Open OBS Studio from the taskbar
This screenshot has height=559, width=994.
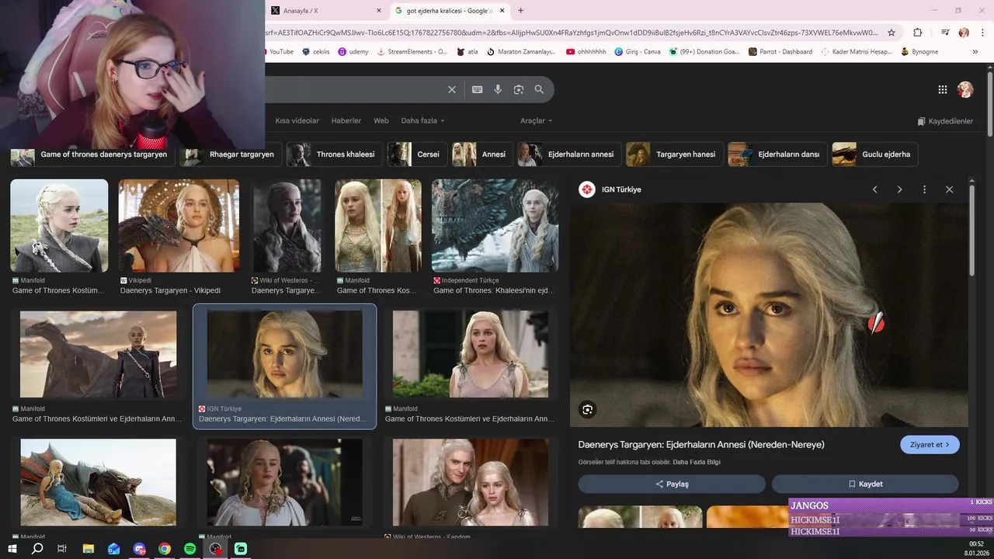click(x=216, y=549)
